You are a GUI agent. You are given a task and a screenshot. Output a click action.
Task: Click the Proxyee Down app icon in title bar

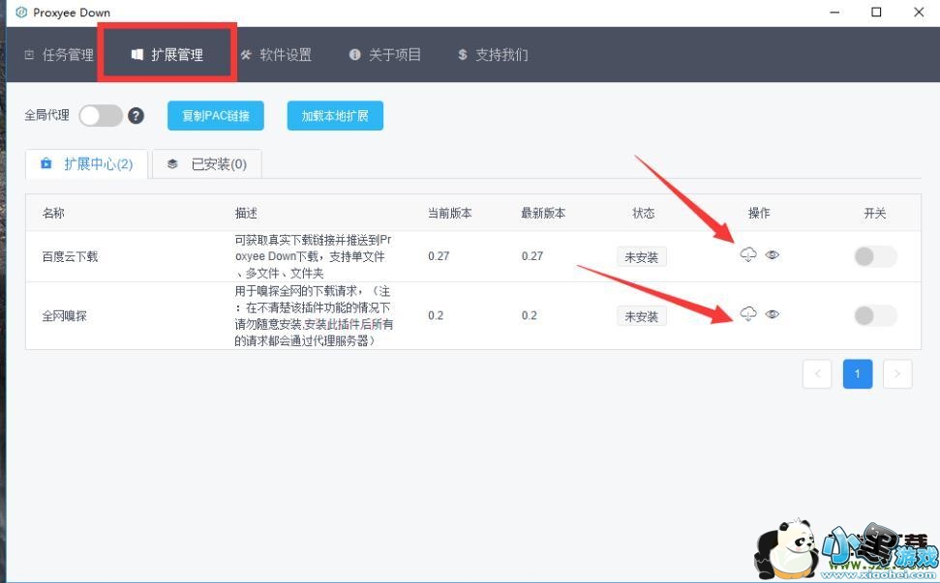point(21,12)
